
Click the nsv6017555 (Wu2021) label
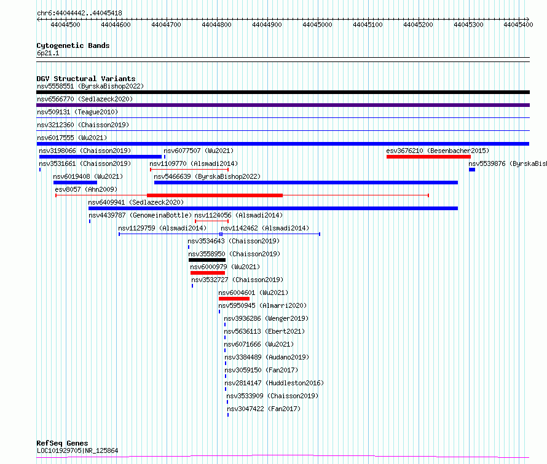pyautogui.click(x=72, y=138)
